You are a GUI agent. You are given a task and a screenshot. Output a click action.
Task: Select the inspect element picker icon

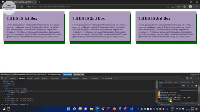[x=2, y=78]
